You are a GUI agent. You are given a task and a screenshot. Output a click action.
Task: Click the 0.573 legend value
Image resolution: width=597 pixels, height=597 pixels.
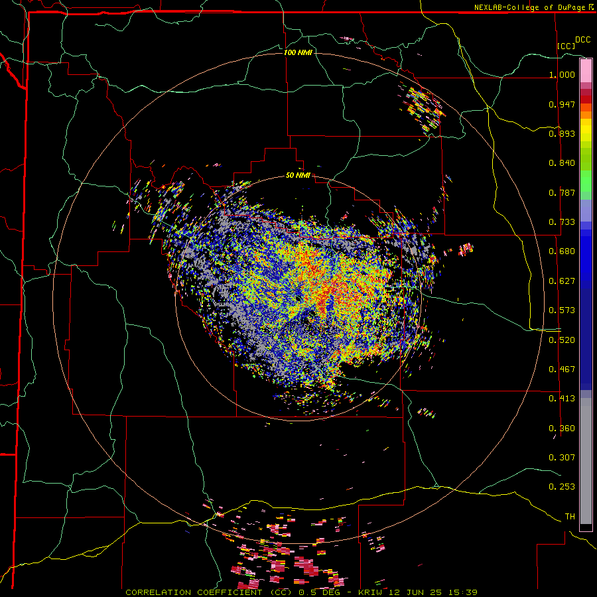click(x=562, y=310)
